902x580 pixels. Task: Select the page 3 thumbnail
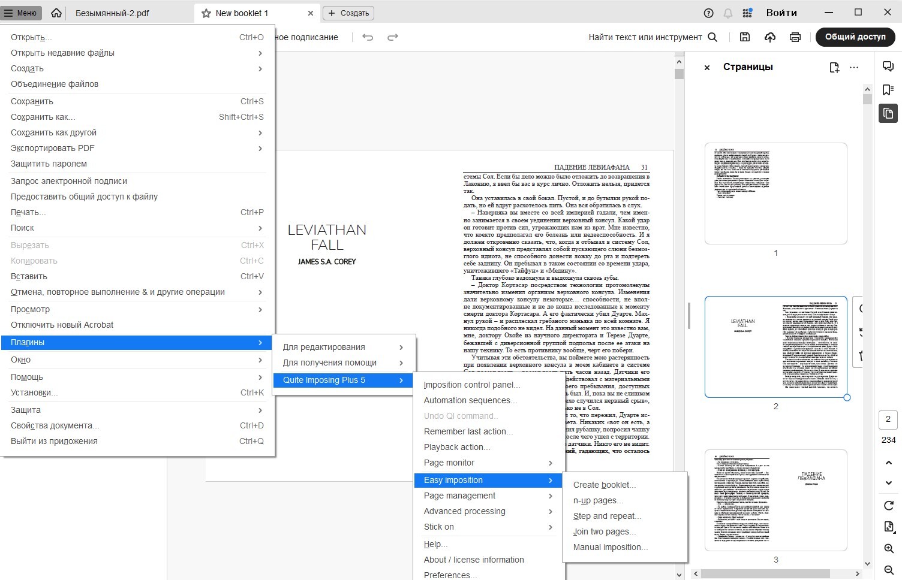(x=775, y=500)
